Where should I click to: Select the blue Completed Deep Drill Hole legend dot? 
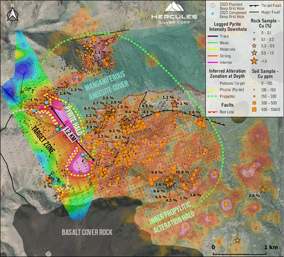click(x=213, y=13)
